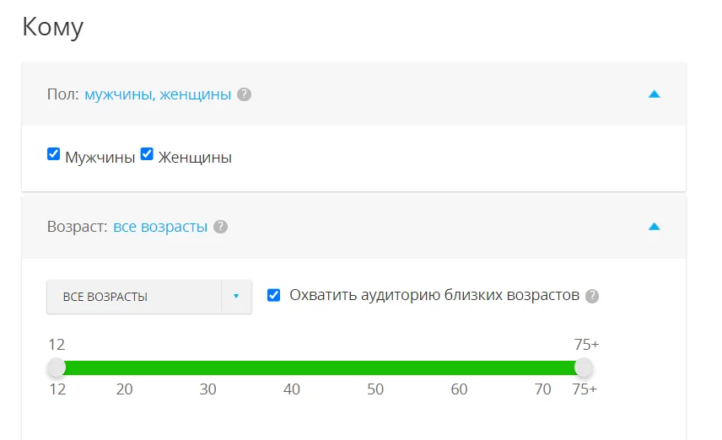Click the Пол section header bar
722x440 pixels.
pyautogui.click(x=422, y=94)
